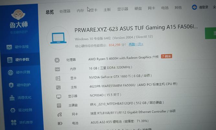Click the 硬件参数 list icon
Image resolution: width=216 pixels, height=130 pixels.
tap(10, 60)
